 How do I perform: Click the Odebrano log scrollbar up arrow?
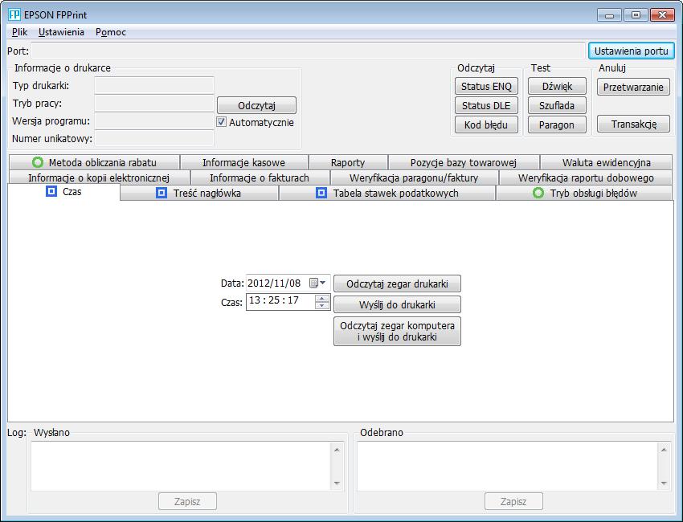tap(664, 449)
